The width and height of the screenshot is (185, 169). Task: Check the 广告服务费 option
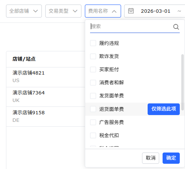(x=93, y=122)
